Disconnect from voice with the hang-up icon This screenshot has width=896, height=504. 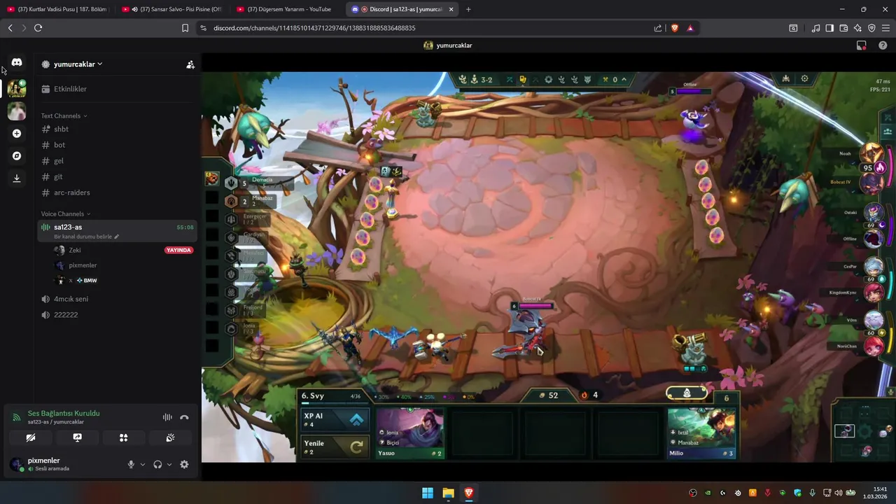(x=184, y=417)
